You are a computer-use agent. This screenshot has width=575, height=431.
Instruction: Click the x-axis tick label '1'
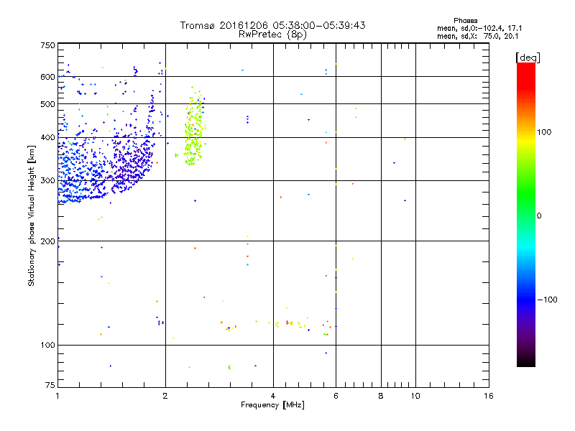click(57, 396)
